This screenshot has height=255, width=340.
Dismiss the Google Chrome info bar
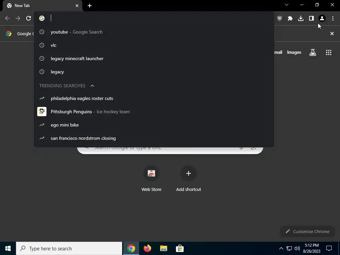click(332, 34)
